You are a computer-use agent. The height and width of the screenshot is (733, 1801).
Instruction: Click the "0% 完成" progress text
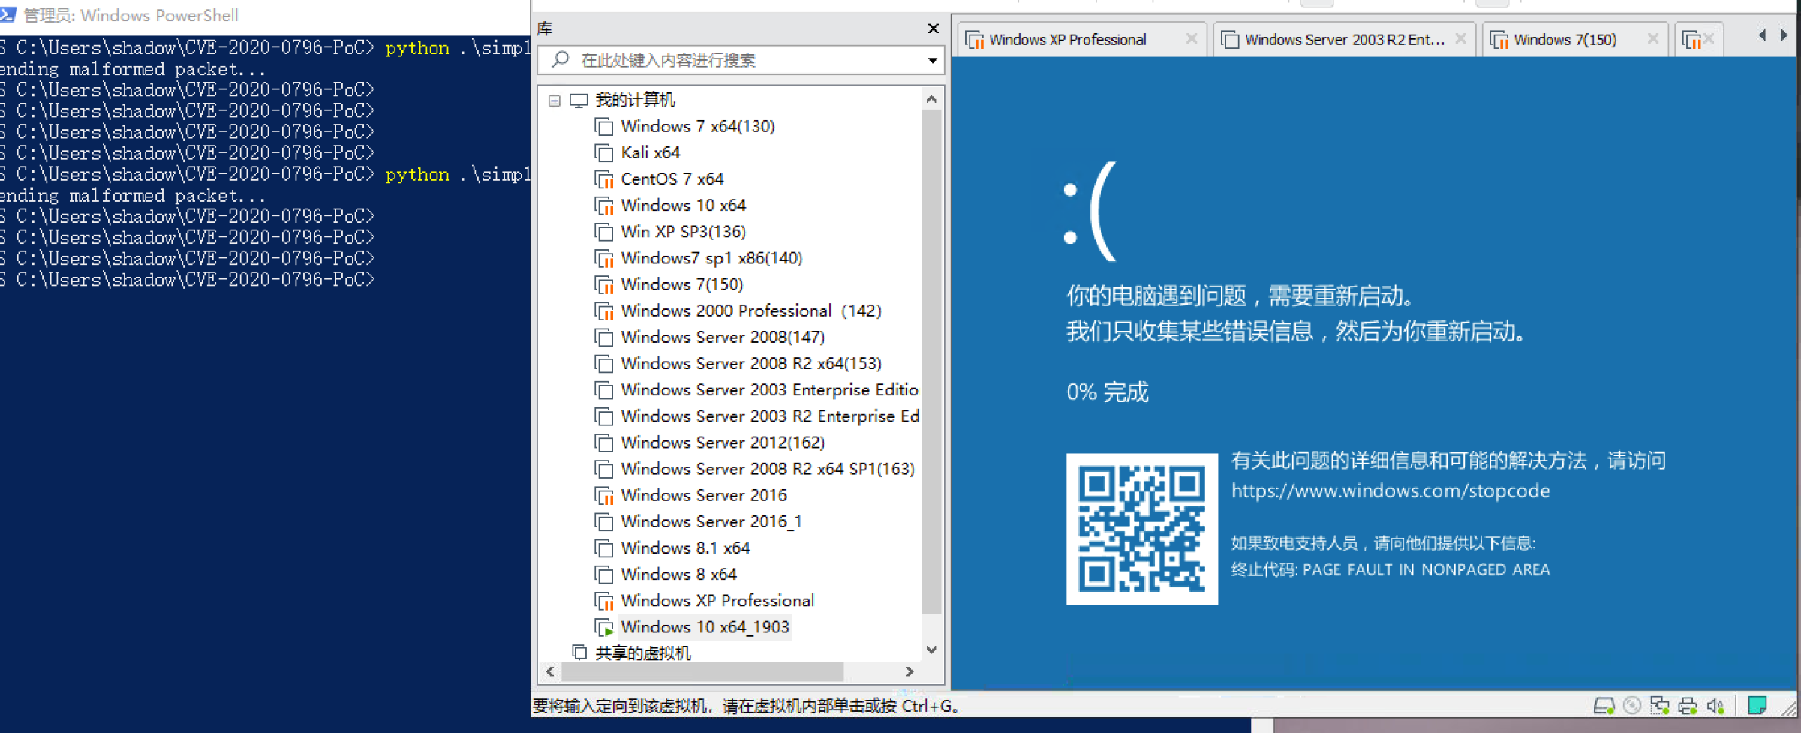1108,392
